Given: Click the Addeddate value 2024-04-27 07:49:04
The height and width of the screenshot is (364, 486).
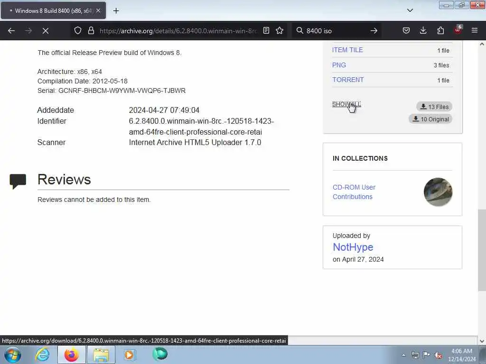Looking at the screenshot, I should point(164,110).
